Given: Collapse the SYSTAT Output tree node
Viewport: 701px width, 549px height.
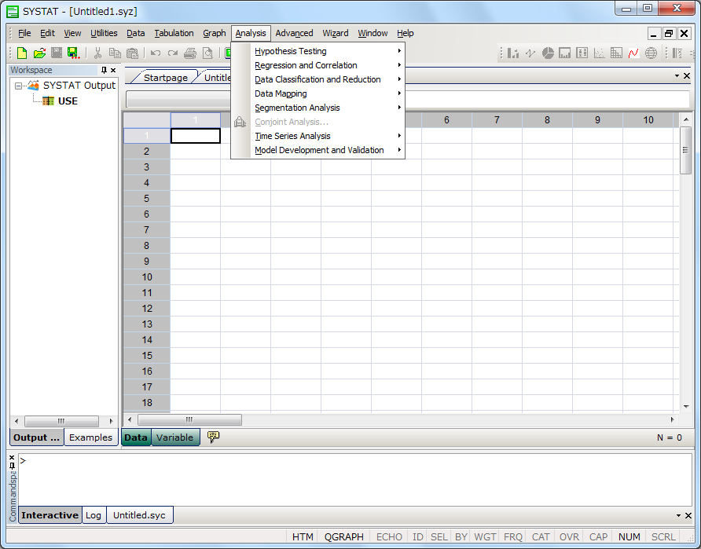Looking at the screenshot, I should coord(19,86).
